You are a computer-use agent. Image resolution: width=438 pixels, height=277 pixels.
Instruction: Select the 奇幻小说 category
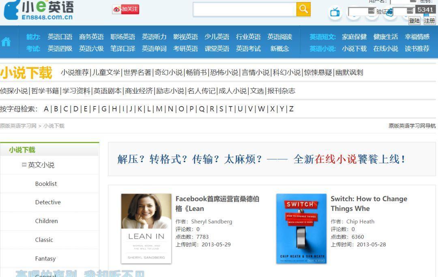point(168,72)
